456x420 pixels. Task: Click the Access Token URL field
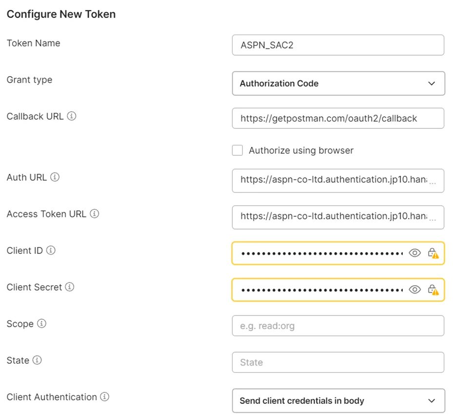332,216
